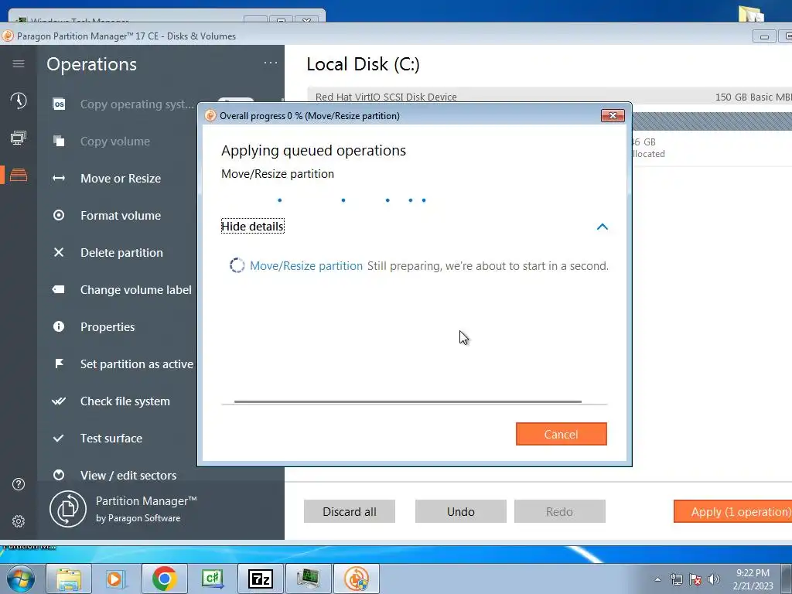The width and height of the screenshot is (792, 594).
Task: Select the computer backup sidebar icon
Action: click(19, 138)
